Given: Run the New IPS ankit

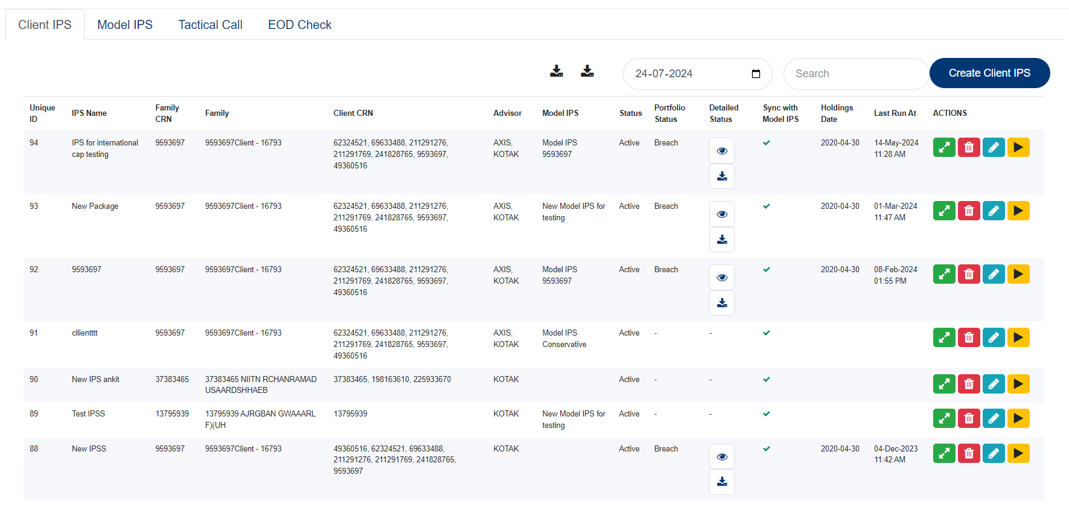Looking at the screenshot, I should click(x=1018, y=384).
